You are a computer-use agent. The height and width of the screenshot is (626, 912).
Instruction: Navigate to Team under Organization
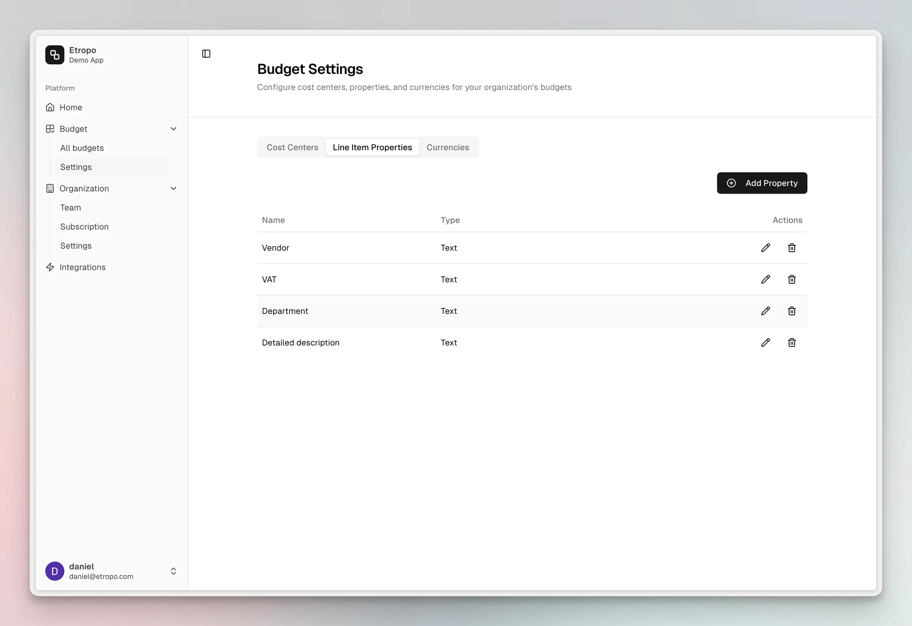[x=70, y=207]
